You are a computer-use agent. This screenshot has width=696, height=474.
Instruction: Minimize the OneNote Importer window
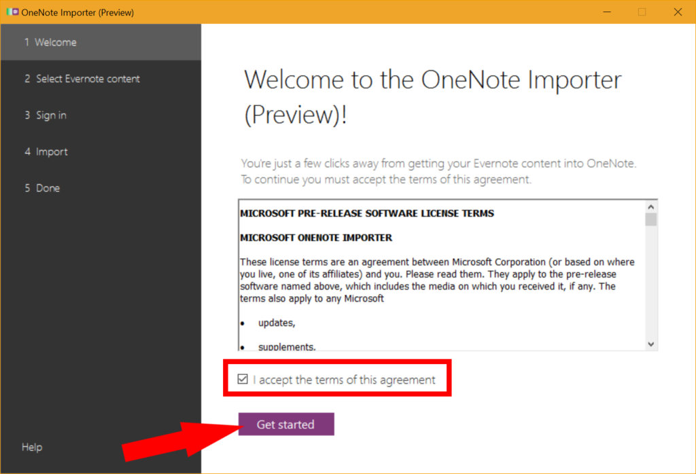pos(607,12)
